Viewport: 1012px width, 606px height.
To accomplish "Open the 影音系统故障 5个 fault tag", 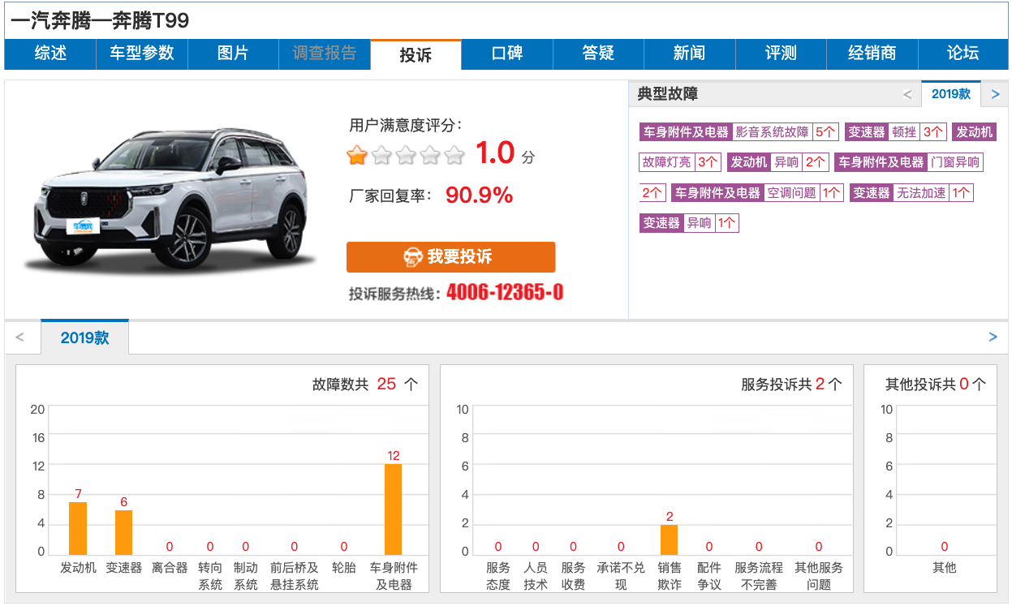I will 739,132.
